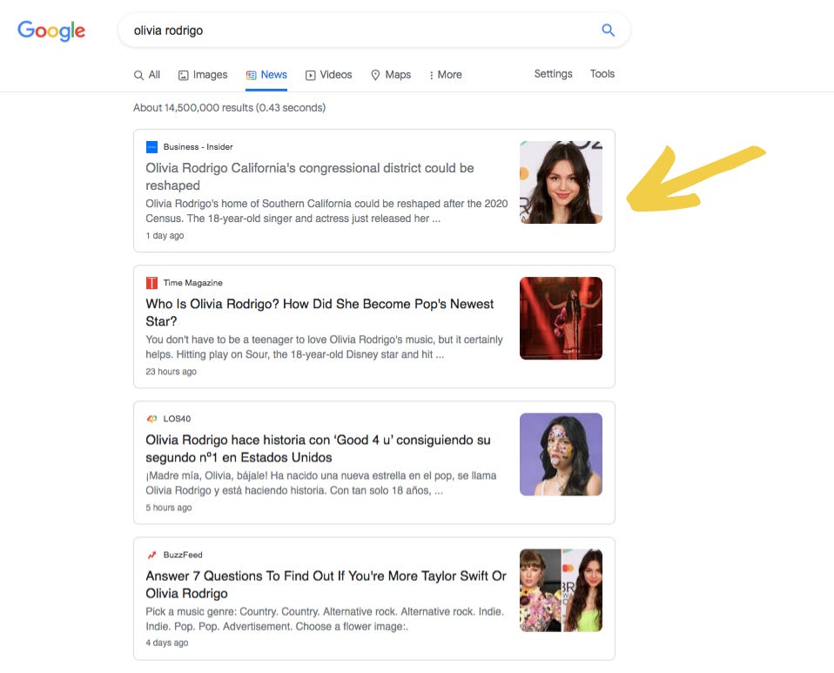Open Settings
834x673 pixels.
pos(553,74)
